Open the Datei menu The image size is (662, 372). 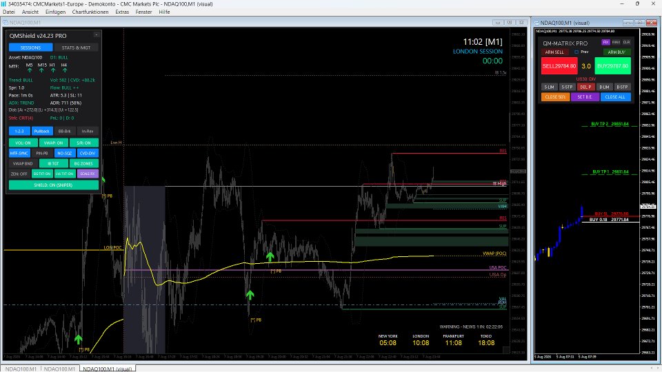click(9, 12)
